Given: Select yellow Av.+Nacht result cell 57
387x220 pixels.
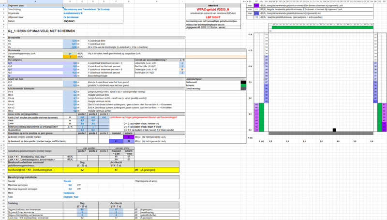Looking at the screenshot, I should (x=116, y=170).
